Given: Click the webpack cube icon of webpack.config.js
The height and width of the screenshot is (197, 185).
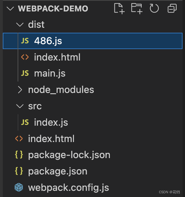Looking at the screenshot, I should click(19, 187).
